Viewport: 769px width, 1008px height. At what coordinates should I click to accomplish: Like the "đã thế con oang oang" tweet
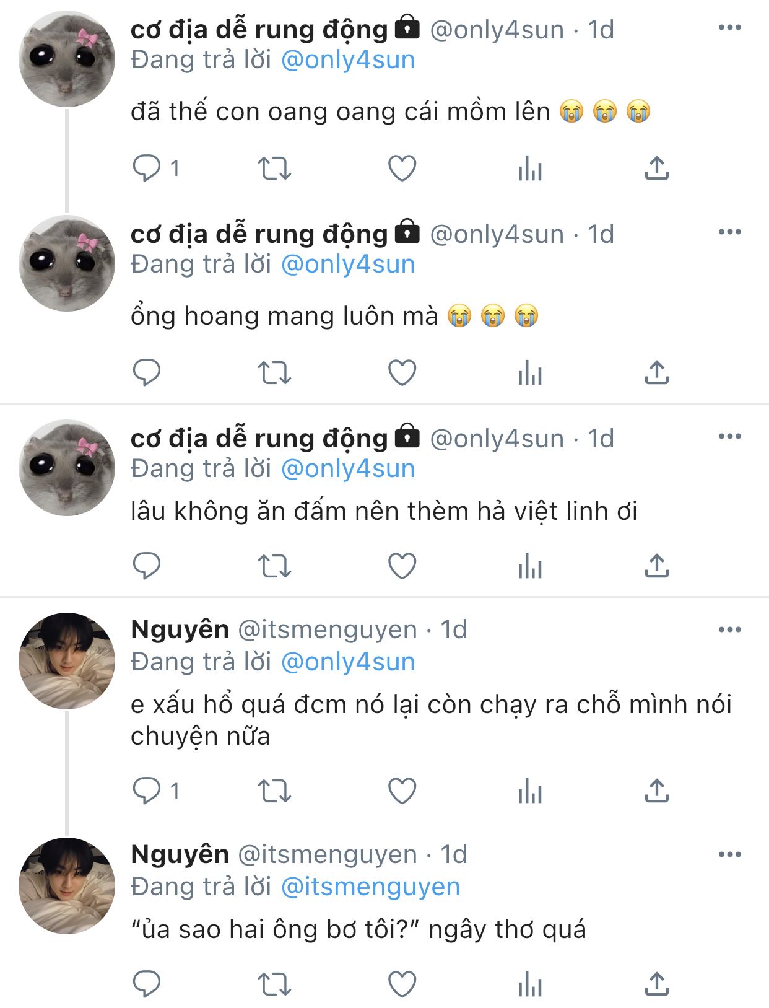click(402, 168)
